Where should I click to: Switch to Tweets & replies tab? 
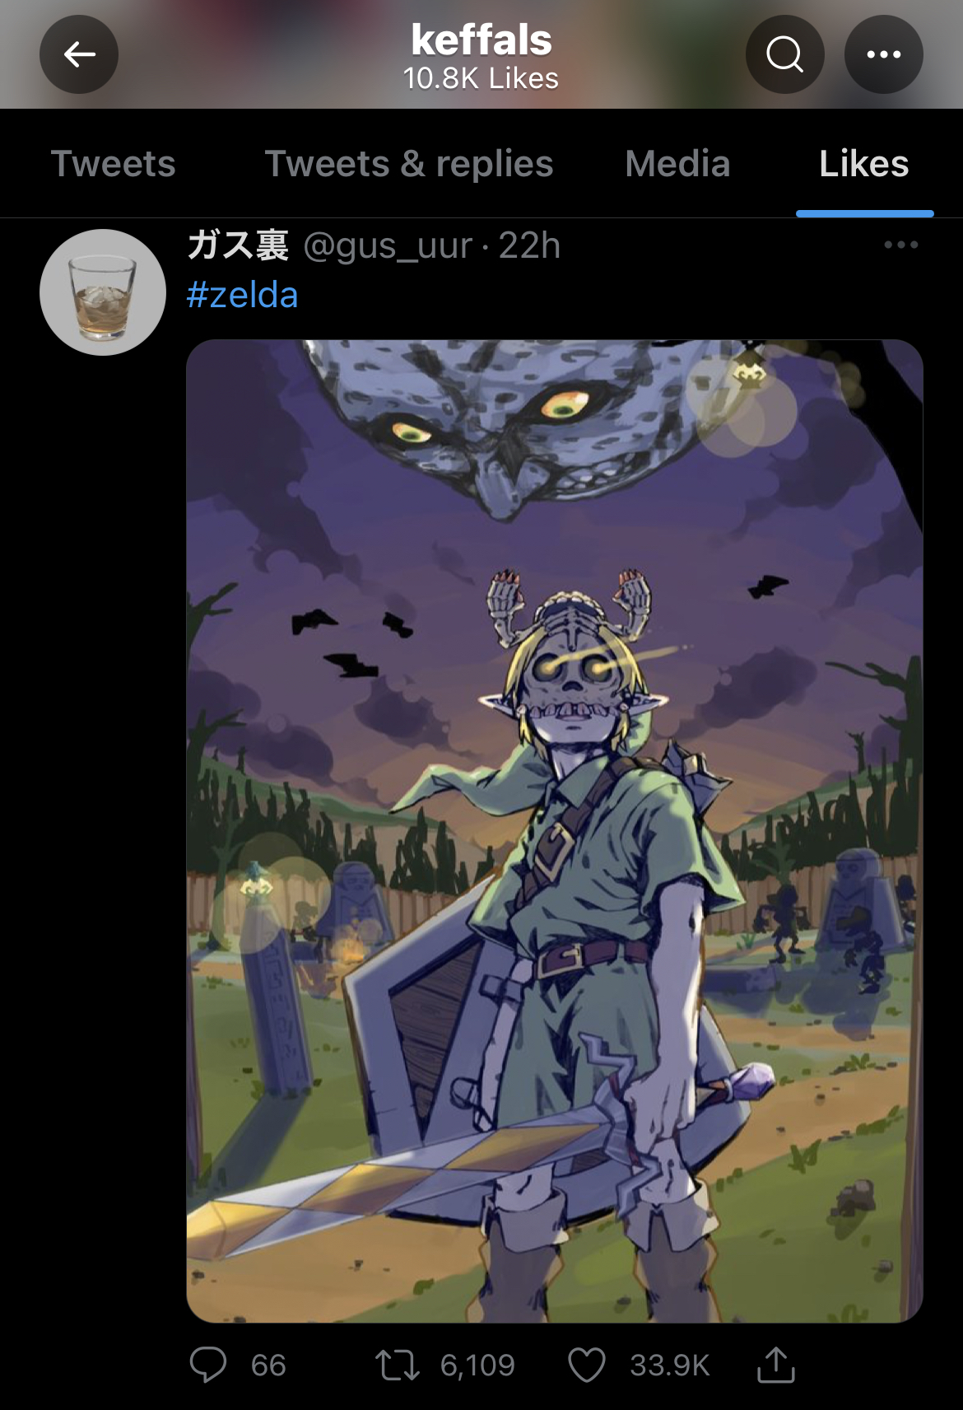(x=409, y=163)
